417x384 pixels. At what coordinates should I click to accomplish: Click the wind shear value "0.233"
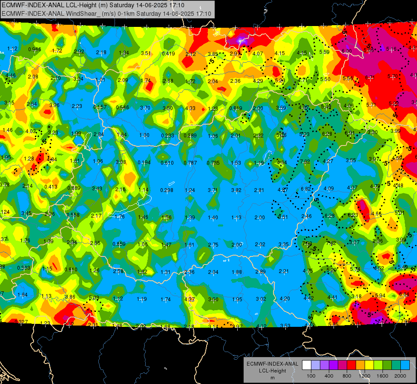tap(167, 136)
